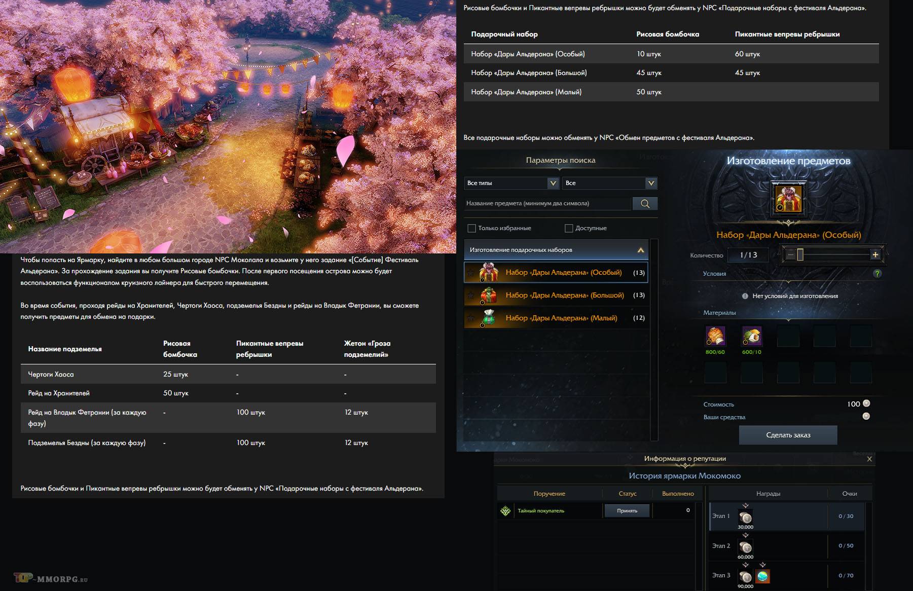Image resolution: width=913 pixels, height=591 pixels.
Task: Click 'Поручение' column header
Action: point(549,494)
